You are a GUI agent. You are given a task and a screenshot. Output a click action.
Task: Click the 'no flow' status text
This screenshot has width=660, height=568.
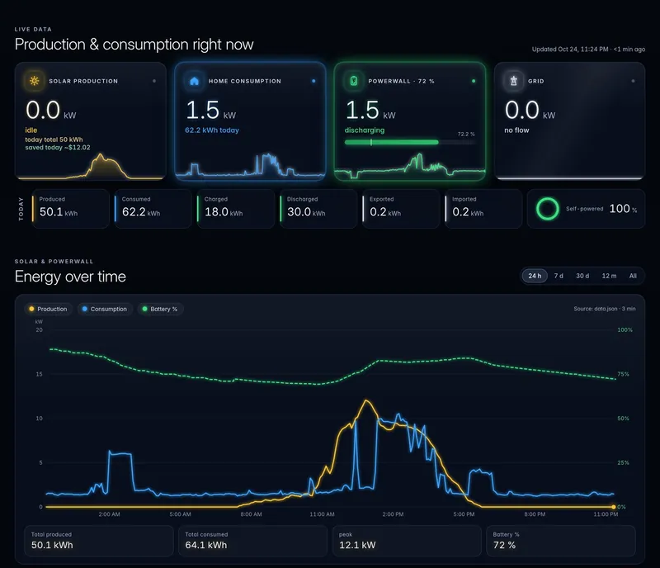(516, 130)
